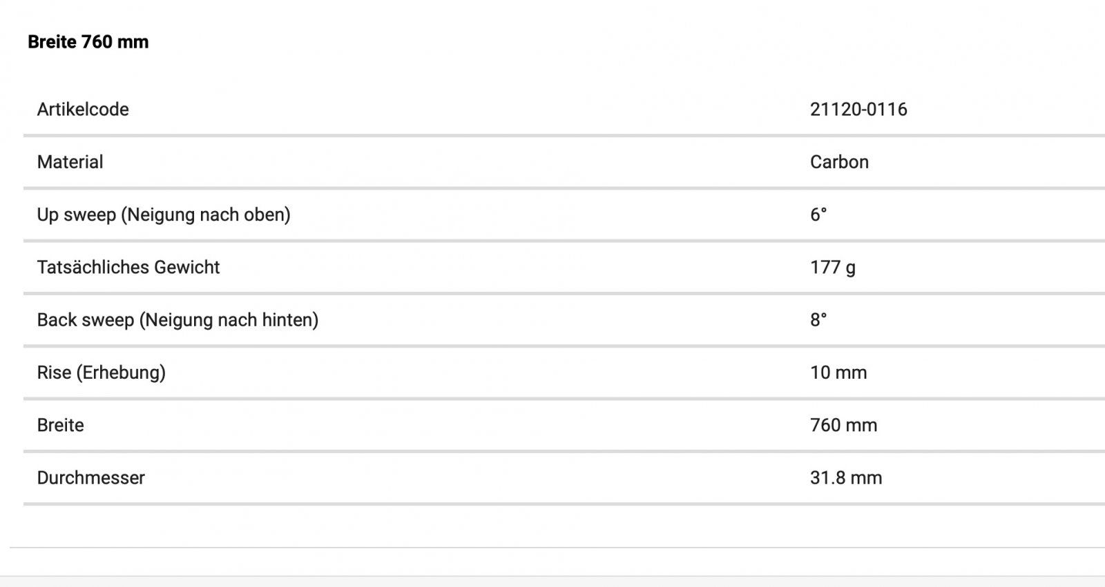Screen dimensions: 1105x587
Task: Click the 760 mm value in the table
Action: 843,425
